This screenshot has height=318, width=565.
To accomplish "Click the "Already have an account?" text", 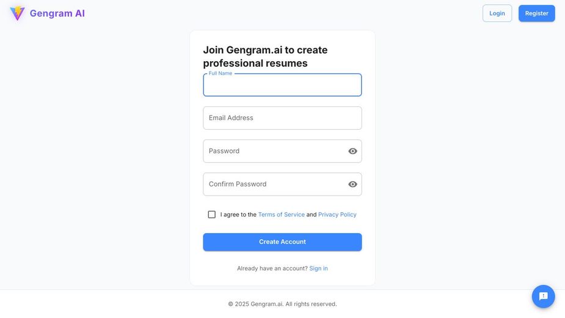I will click(272, 268).
